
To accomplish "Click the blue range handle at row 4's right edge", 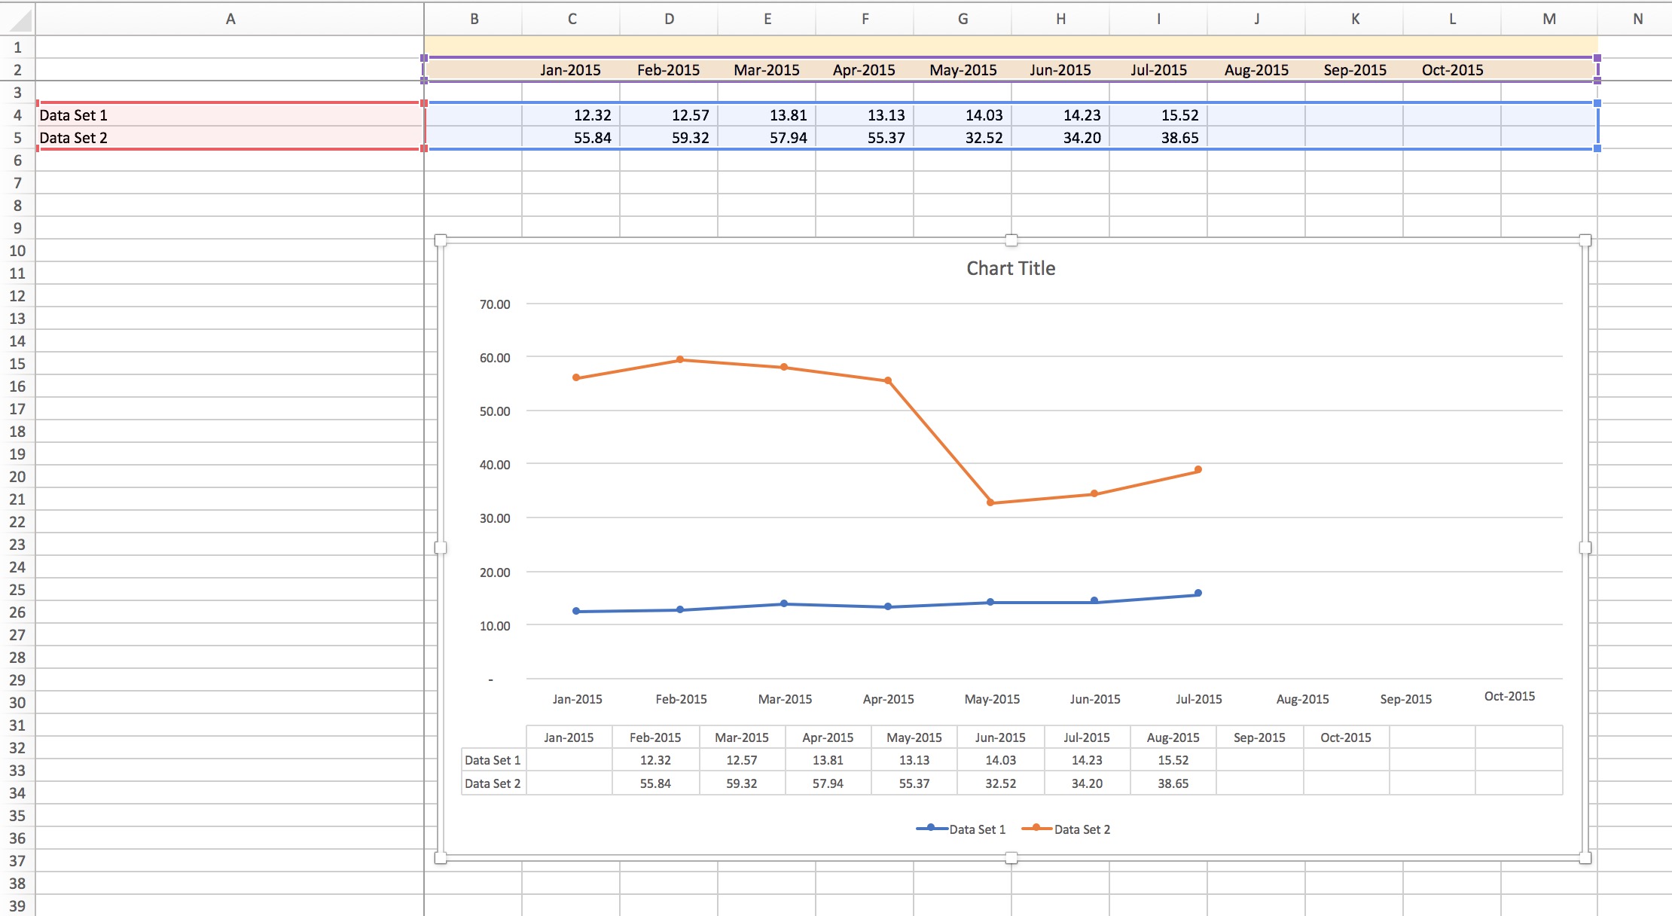I will coord(1597,103).
